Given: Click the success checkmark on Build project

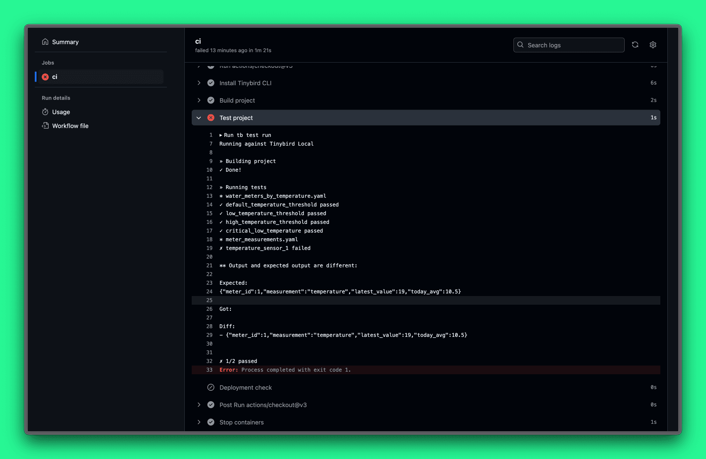Looking at the screenshot, I should pos(211,100).
